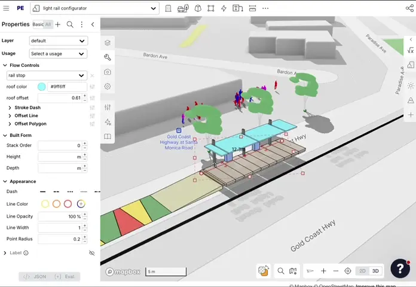Image resolution: width=416 pixels, height=287 pixels.
Task: Open the Layer default dropdown
Action: pyautogui.click(x=58, y=41)
